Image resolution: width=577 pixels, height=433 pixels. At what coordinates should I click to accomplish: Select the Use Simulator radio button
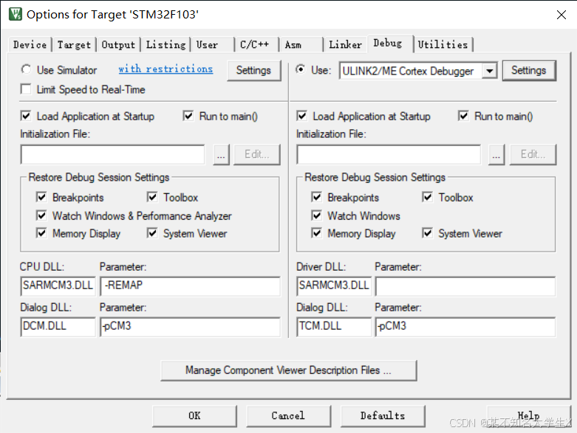(x=26, y=69)
